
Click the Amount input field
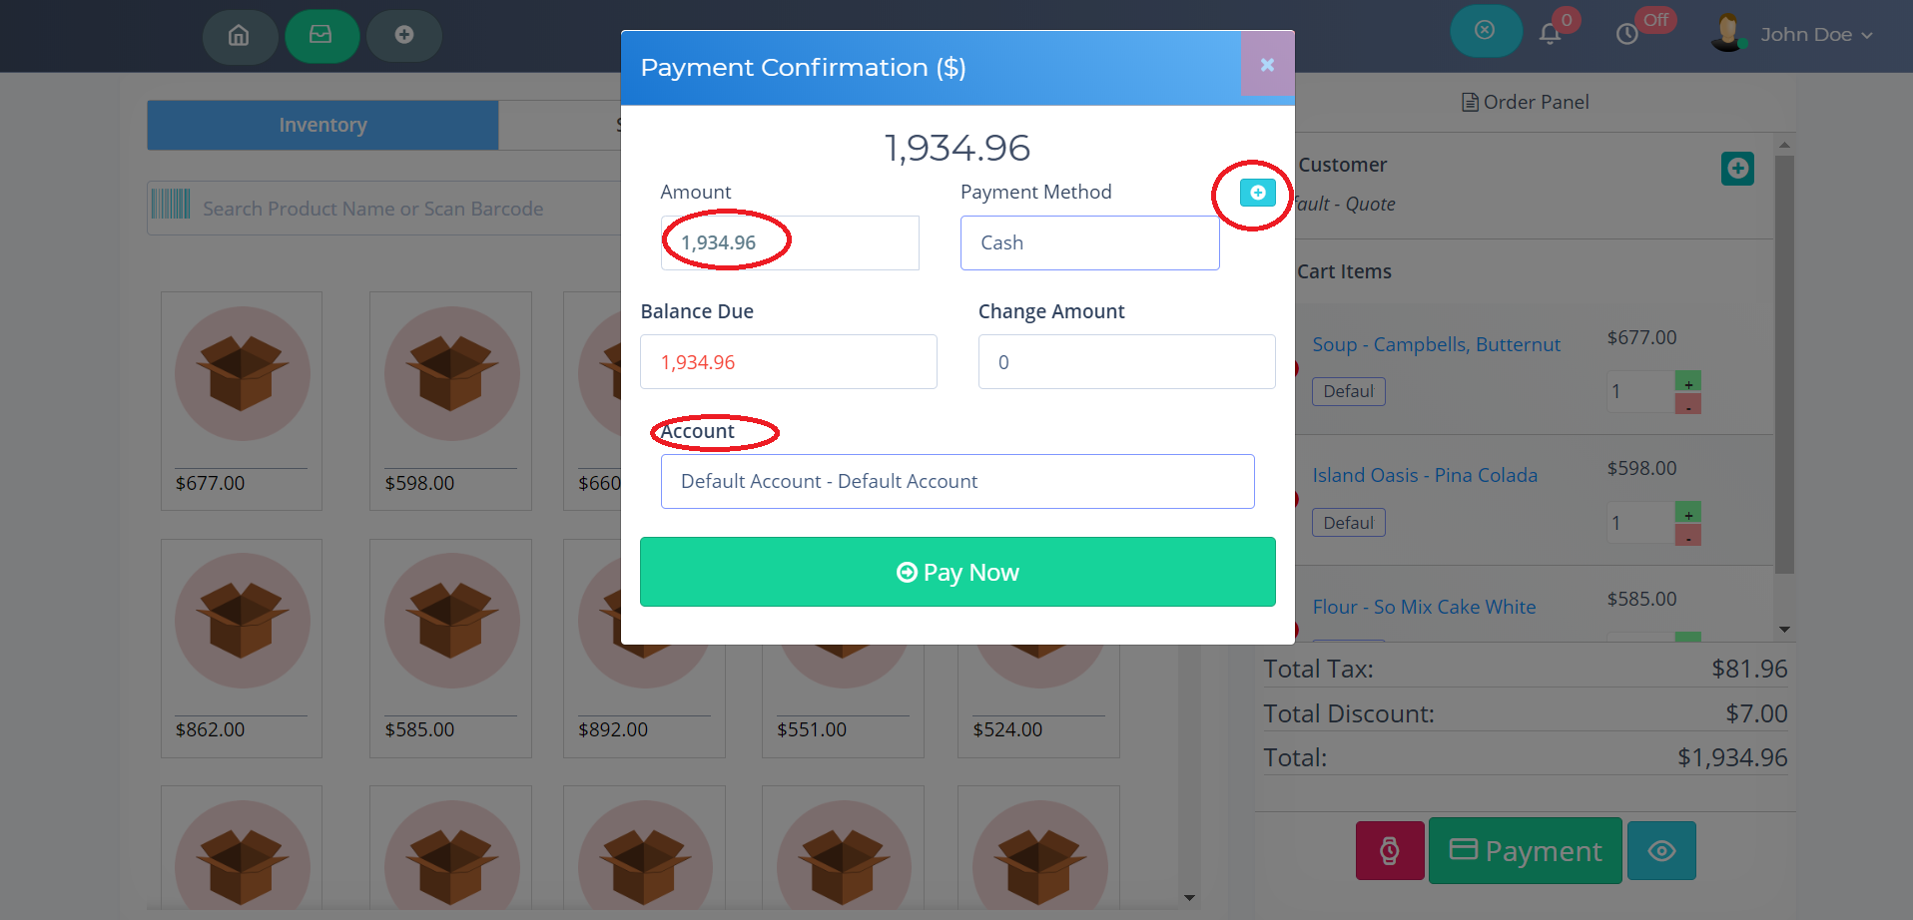click(789, 243)
